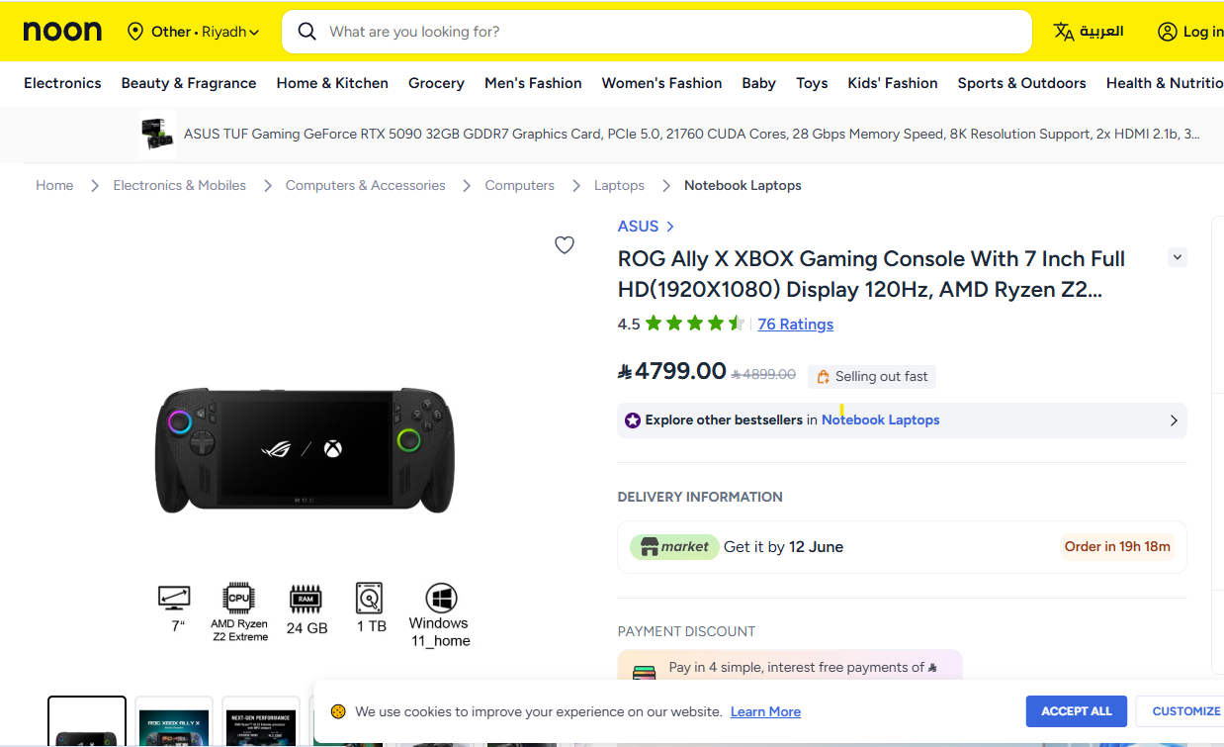
Task: Click the Log in user icon
Action: 1168,32
